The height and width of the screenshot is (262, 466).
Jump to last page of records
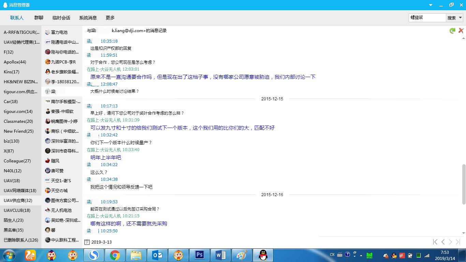click(x=458, y=242)
